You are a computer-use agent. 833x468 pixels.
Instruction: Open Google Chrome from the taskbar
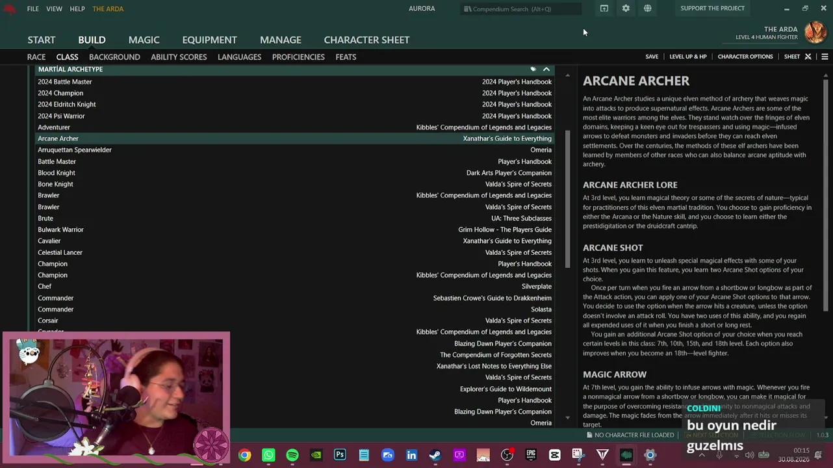pos(244,455)
